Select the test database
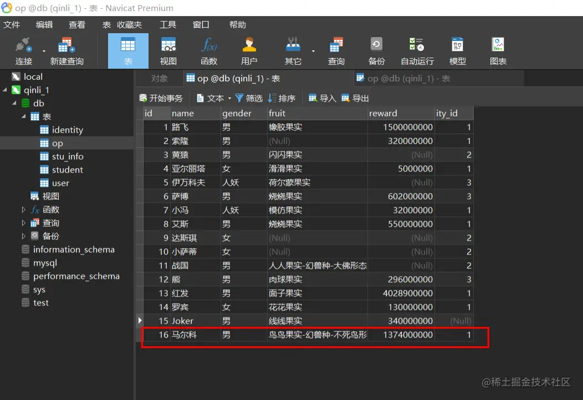Image resolution: width=583 pixels, height=400 pixels. pyautogui.click(x=41, y=303)
